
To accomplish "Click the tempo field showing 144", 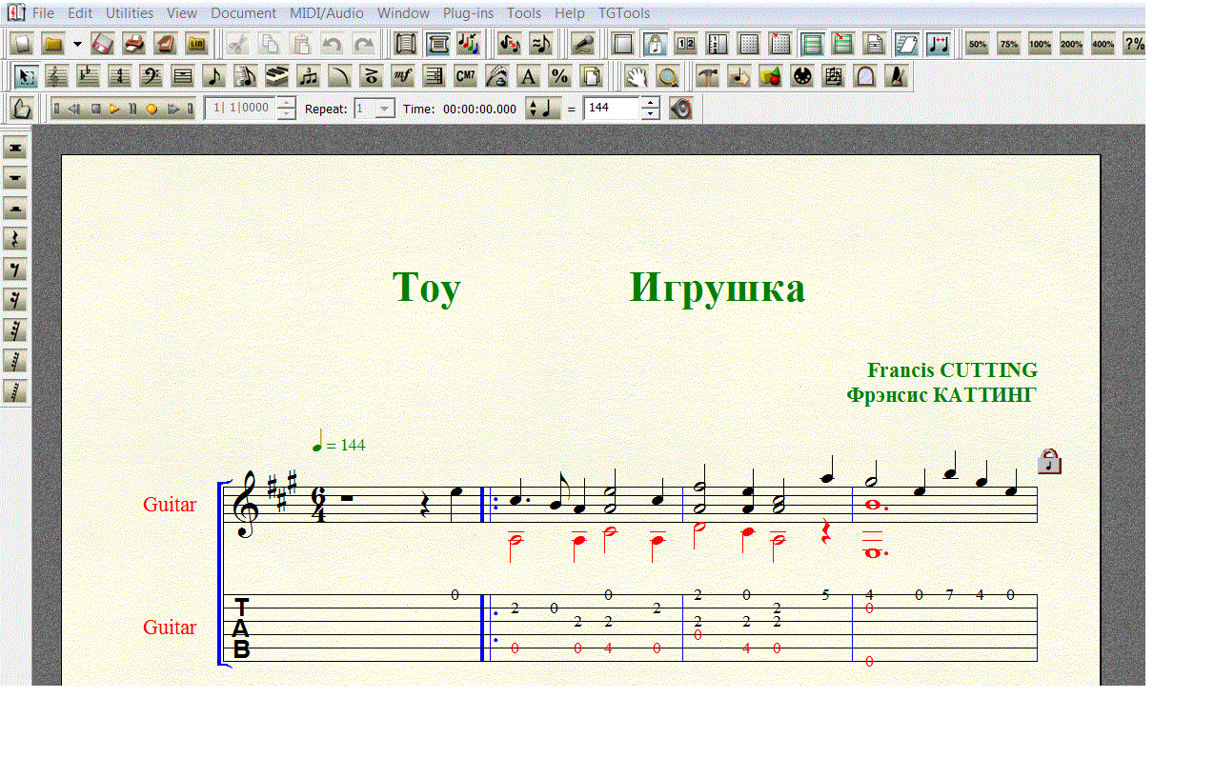I will click(611, 109).
